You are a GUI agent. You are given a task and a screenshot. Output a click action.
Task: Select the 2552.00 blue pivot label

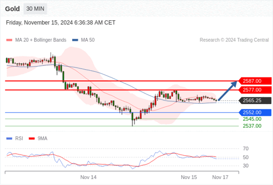[255, 112]
